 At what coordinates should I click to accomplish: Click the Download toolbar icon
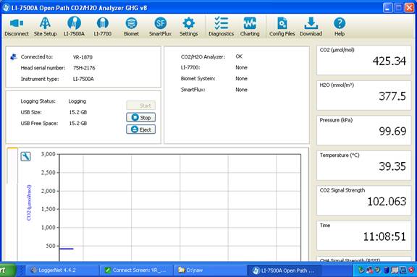click(x=311, y=27)
